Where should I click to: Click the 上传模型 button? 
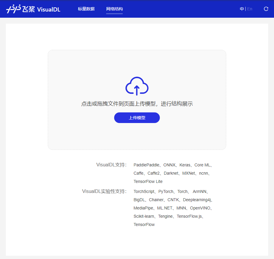pyautogui.click(x=137, y=117)
